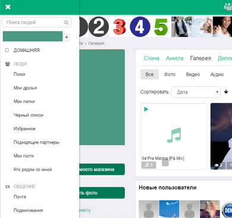Viewport: 232px width, 218px height.
Task: Select the Фото filter tab
Action: coord(170,74)
